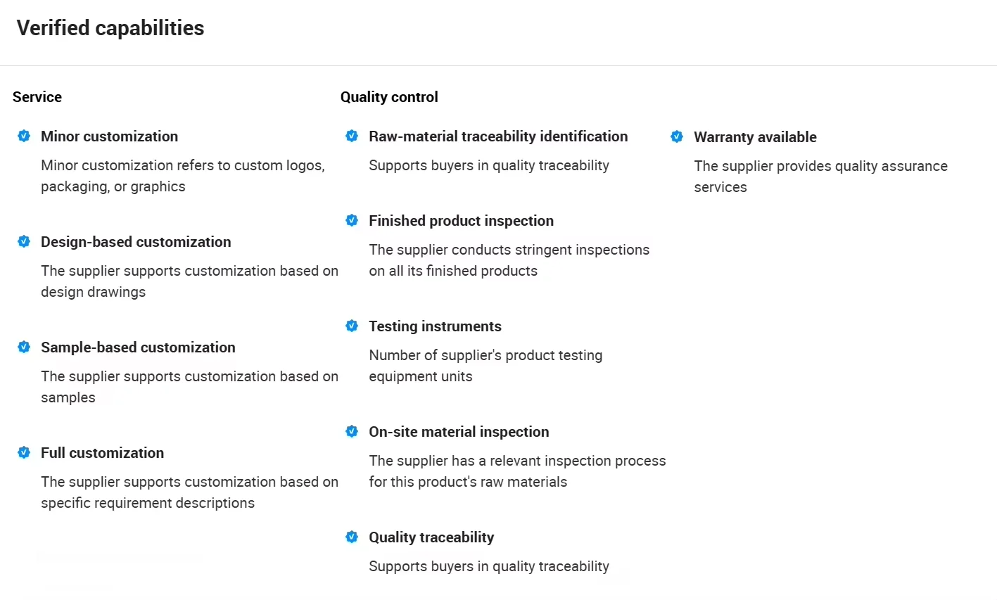Screen dimensions: 997x600
Task: Click the badge beside Raw-material traceability identification
Action: tap(352, 136)
